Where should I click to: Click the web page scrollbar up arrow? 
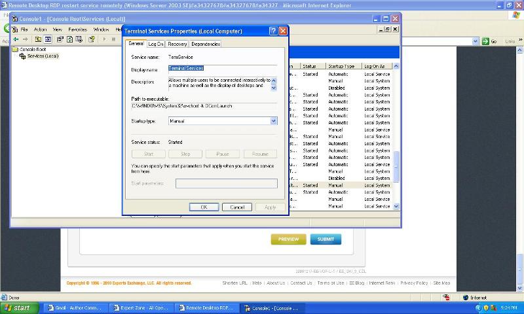pos(519,50)
